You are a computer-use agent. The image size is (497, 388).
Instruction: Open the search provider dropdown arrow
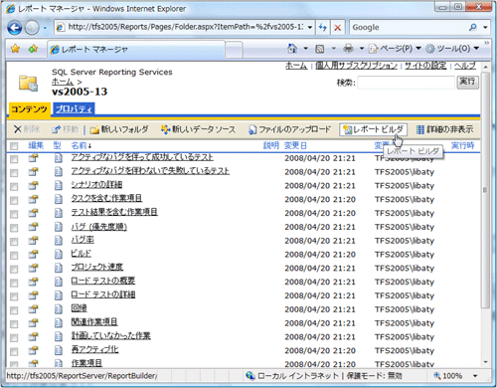click(x=485, y=27)
